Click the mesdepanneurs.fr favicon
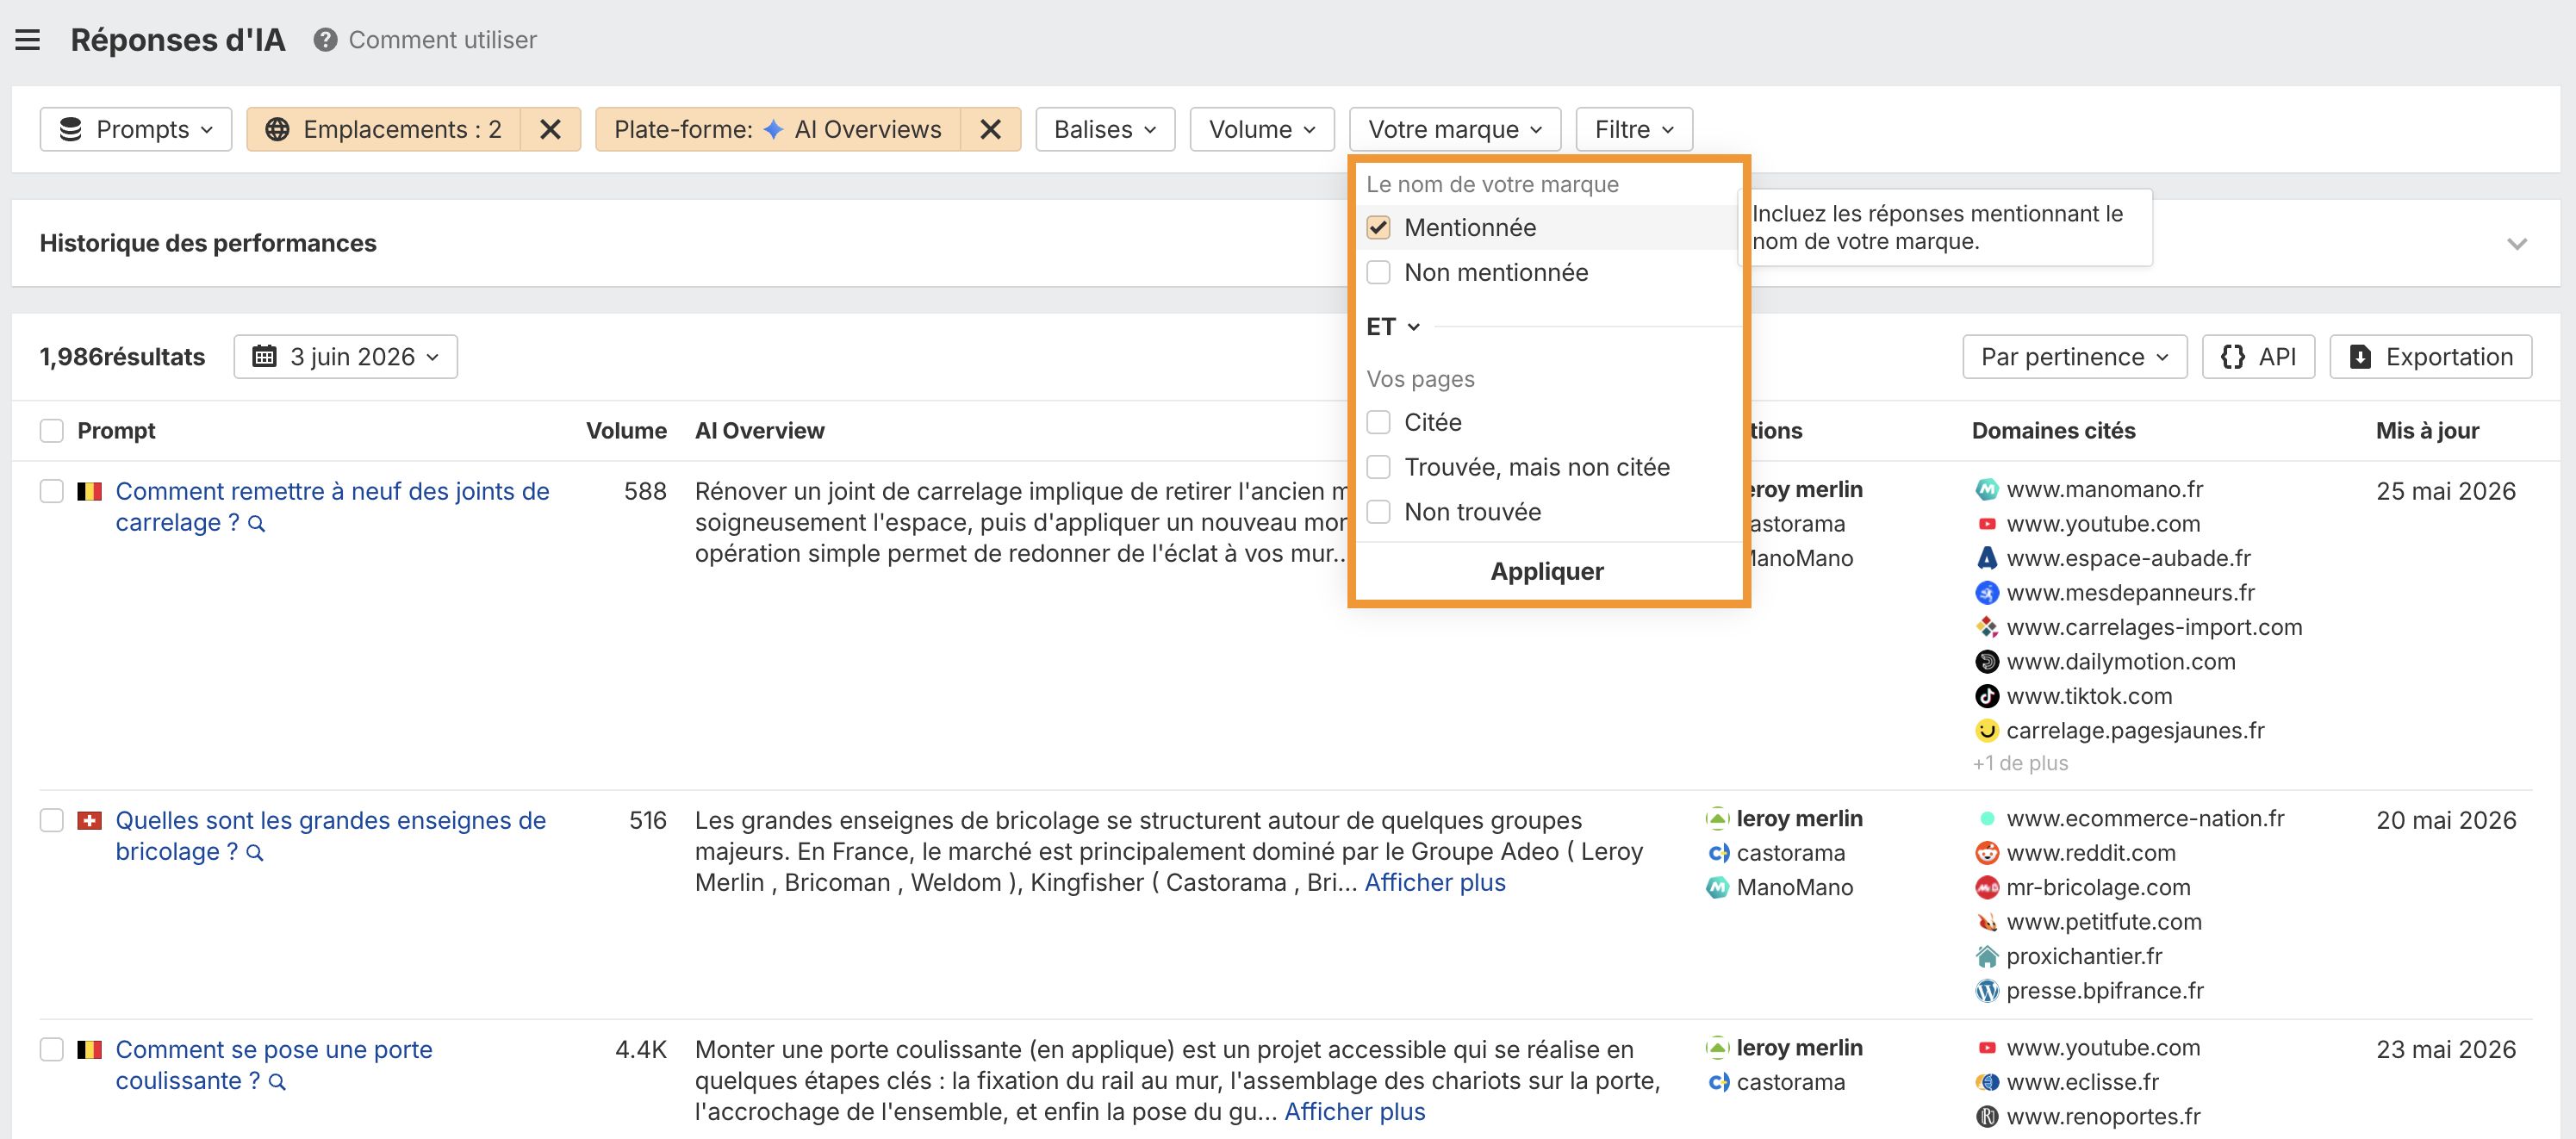2576x1139 pixels. (1987, 593)
